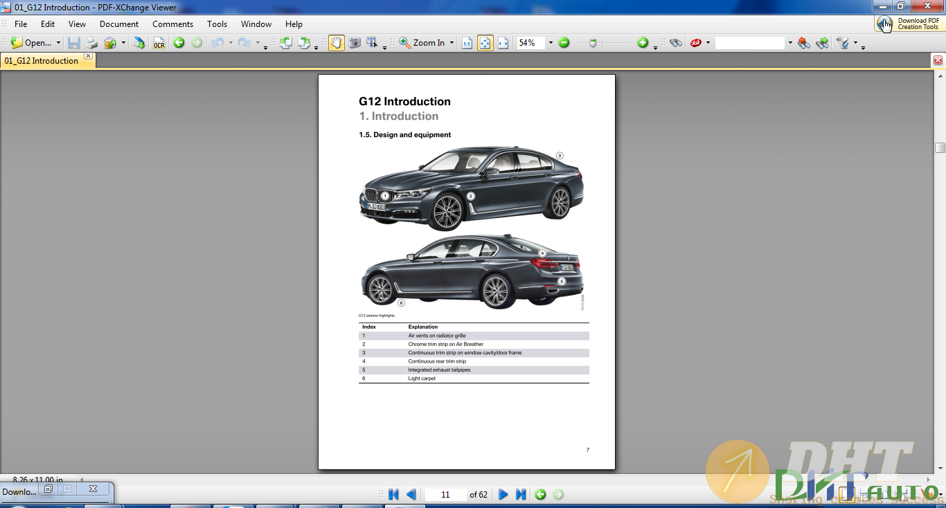Rotate page counterclockwise
Viewport: 946px width, 508px height.
point(286,43)
